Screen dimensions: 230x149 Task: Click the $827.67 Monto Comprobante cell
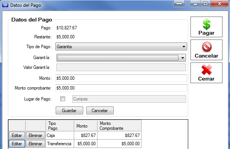click(x=119, y=135)
